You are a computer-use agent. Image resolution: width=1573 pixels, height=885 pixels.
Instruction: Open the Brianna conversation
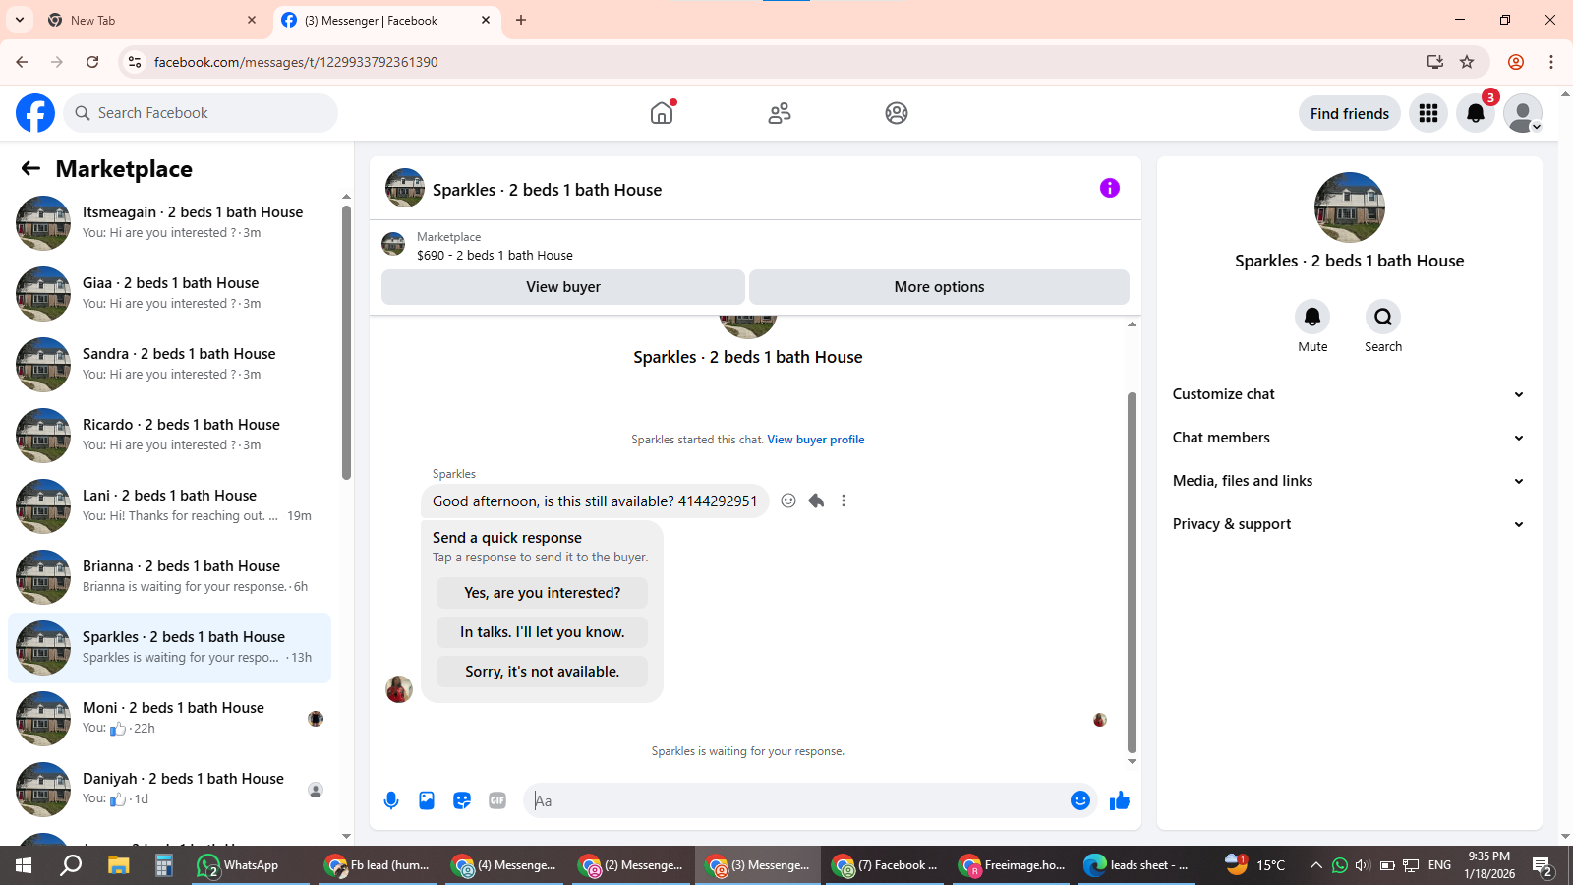click(x=169, y=577)
